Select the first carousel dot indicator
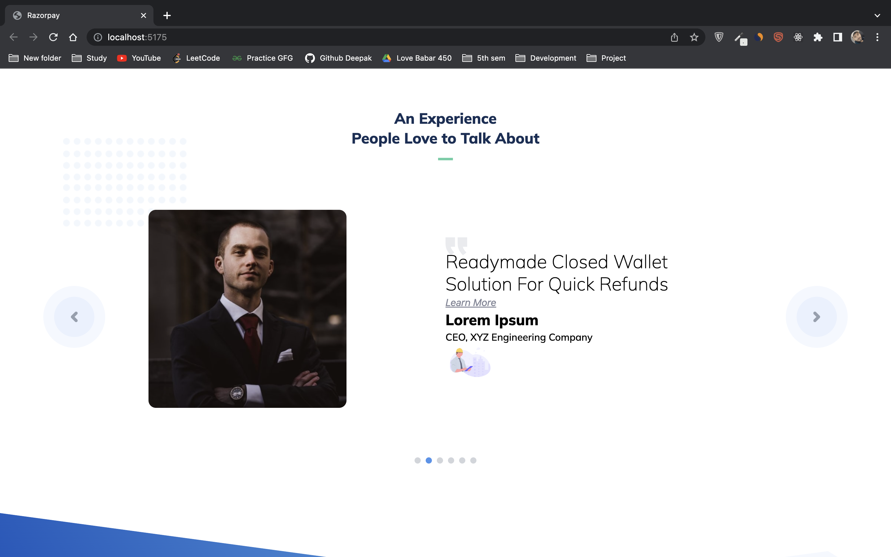891x557 pixels. [418, 460]
